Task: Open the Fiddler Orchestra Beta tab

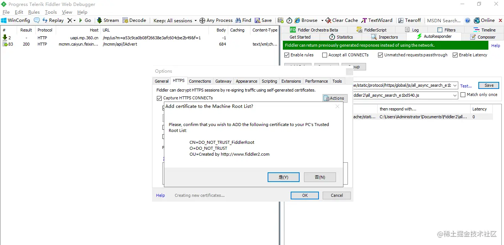Action: click(x=314, y=30)
